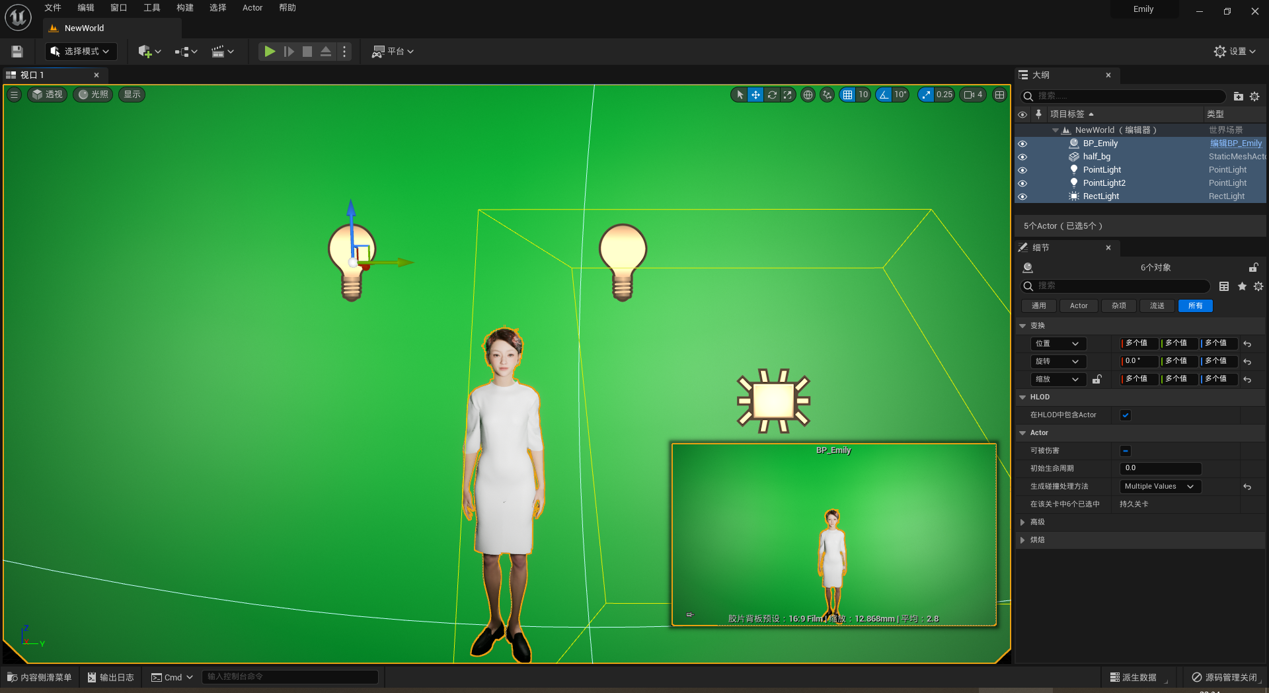Open the 窗口 menu

(x=119, y=8)
